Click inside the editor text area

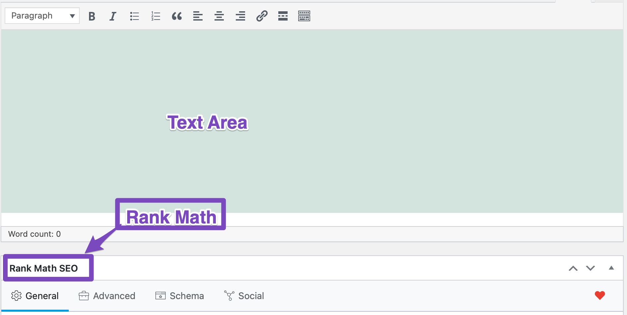coord(312,121)
